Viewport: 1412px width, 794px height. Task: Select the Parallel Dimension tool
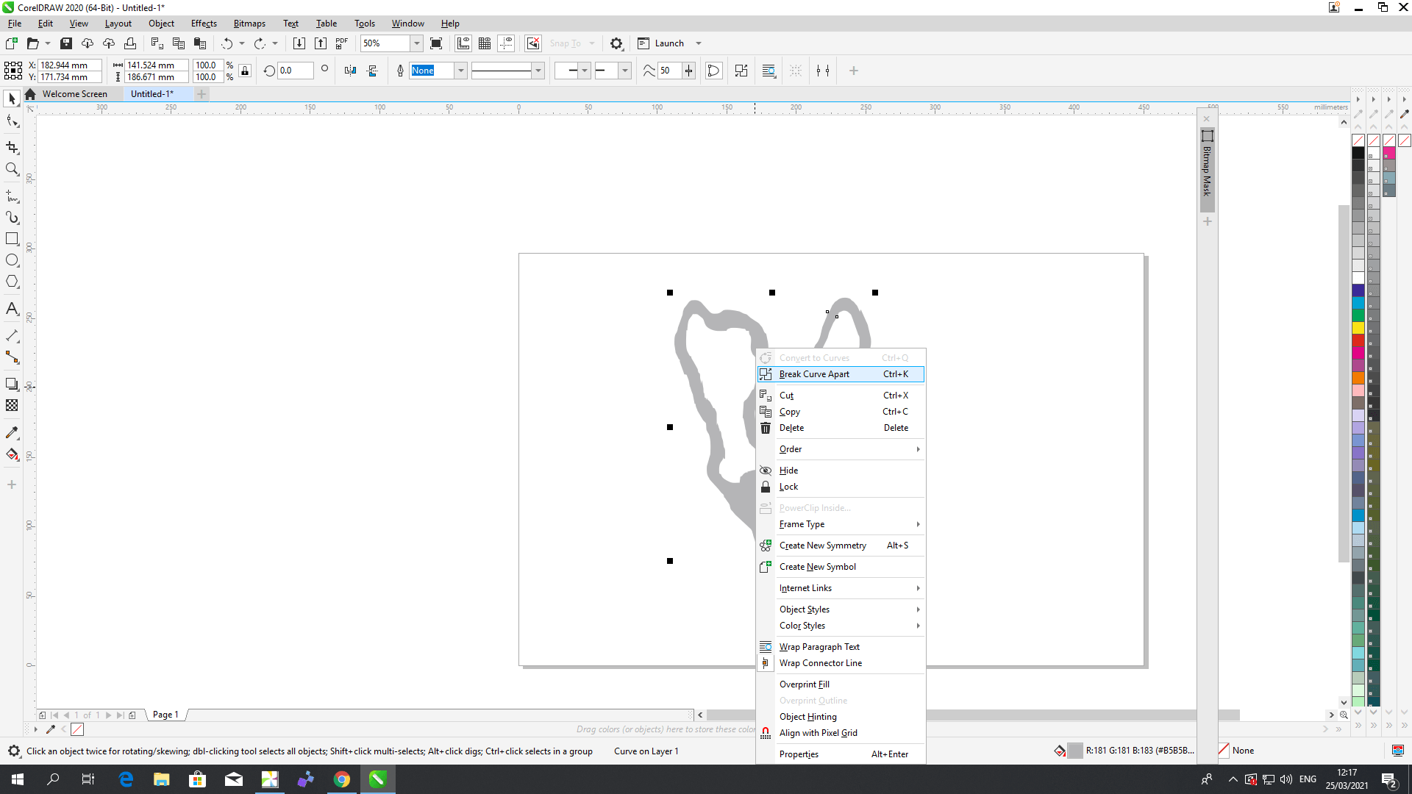[x=12, y=336]
